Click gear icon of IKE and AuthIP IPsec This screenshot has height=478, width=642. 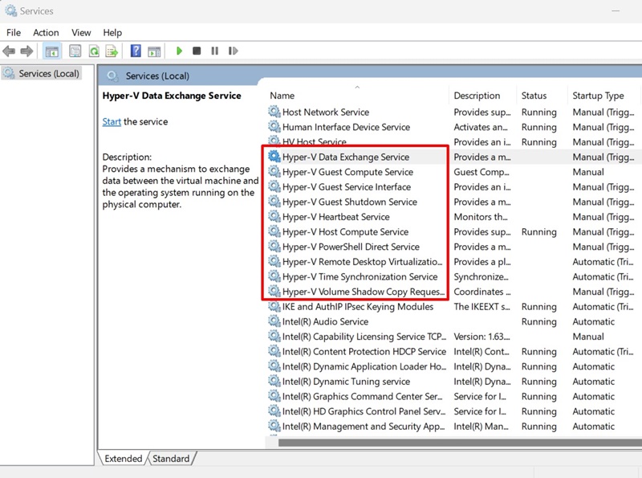[x=274, y=306]
